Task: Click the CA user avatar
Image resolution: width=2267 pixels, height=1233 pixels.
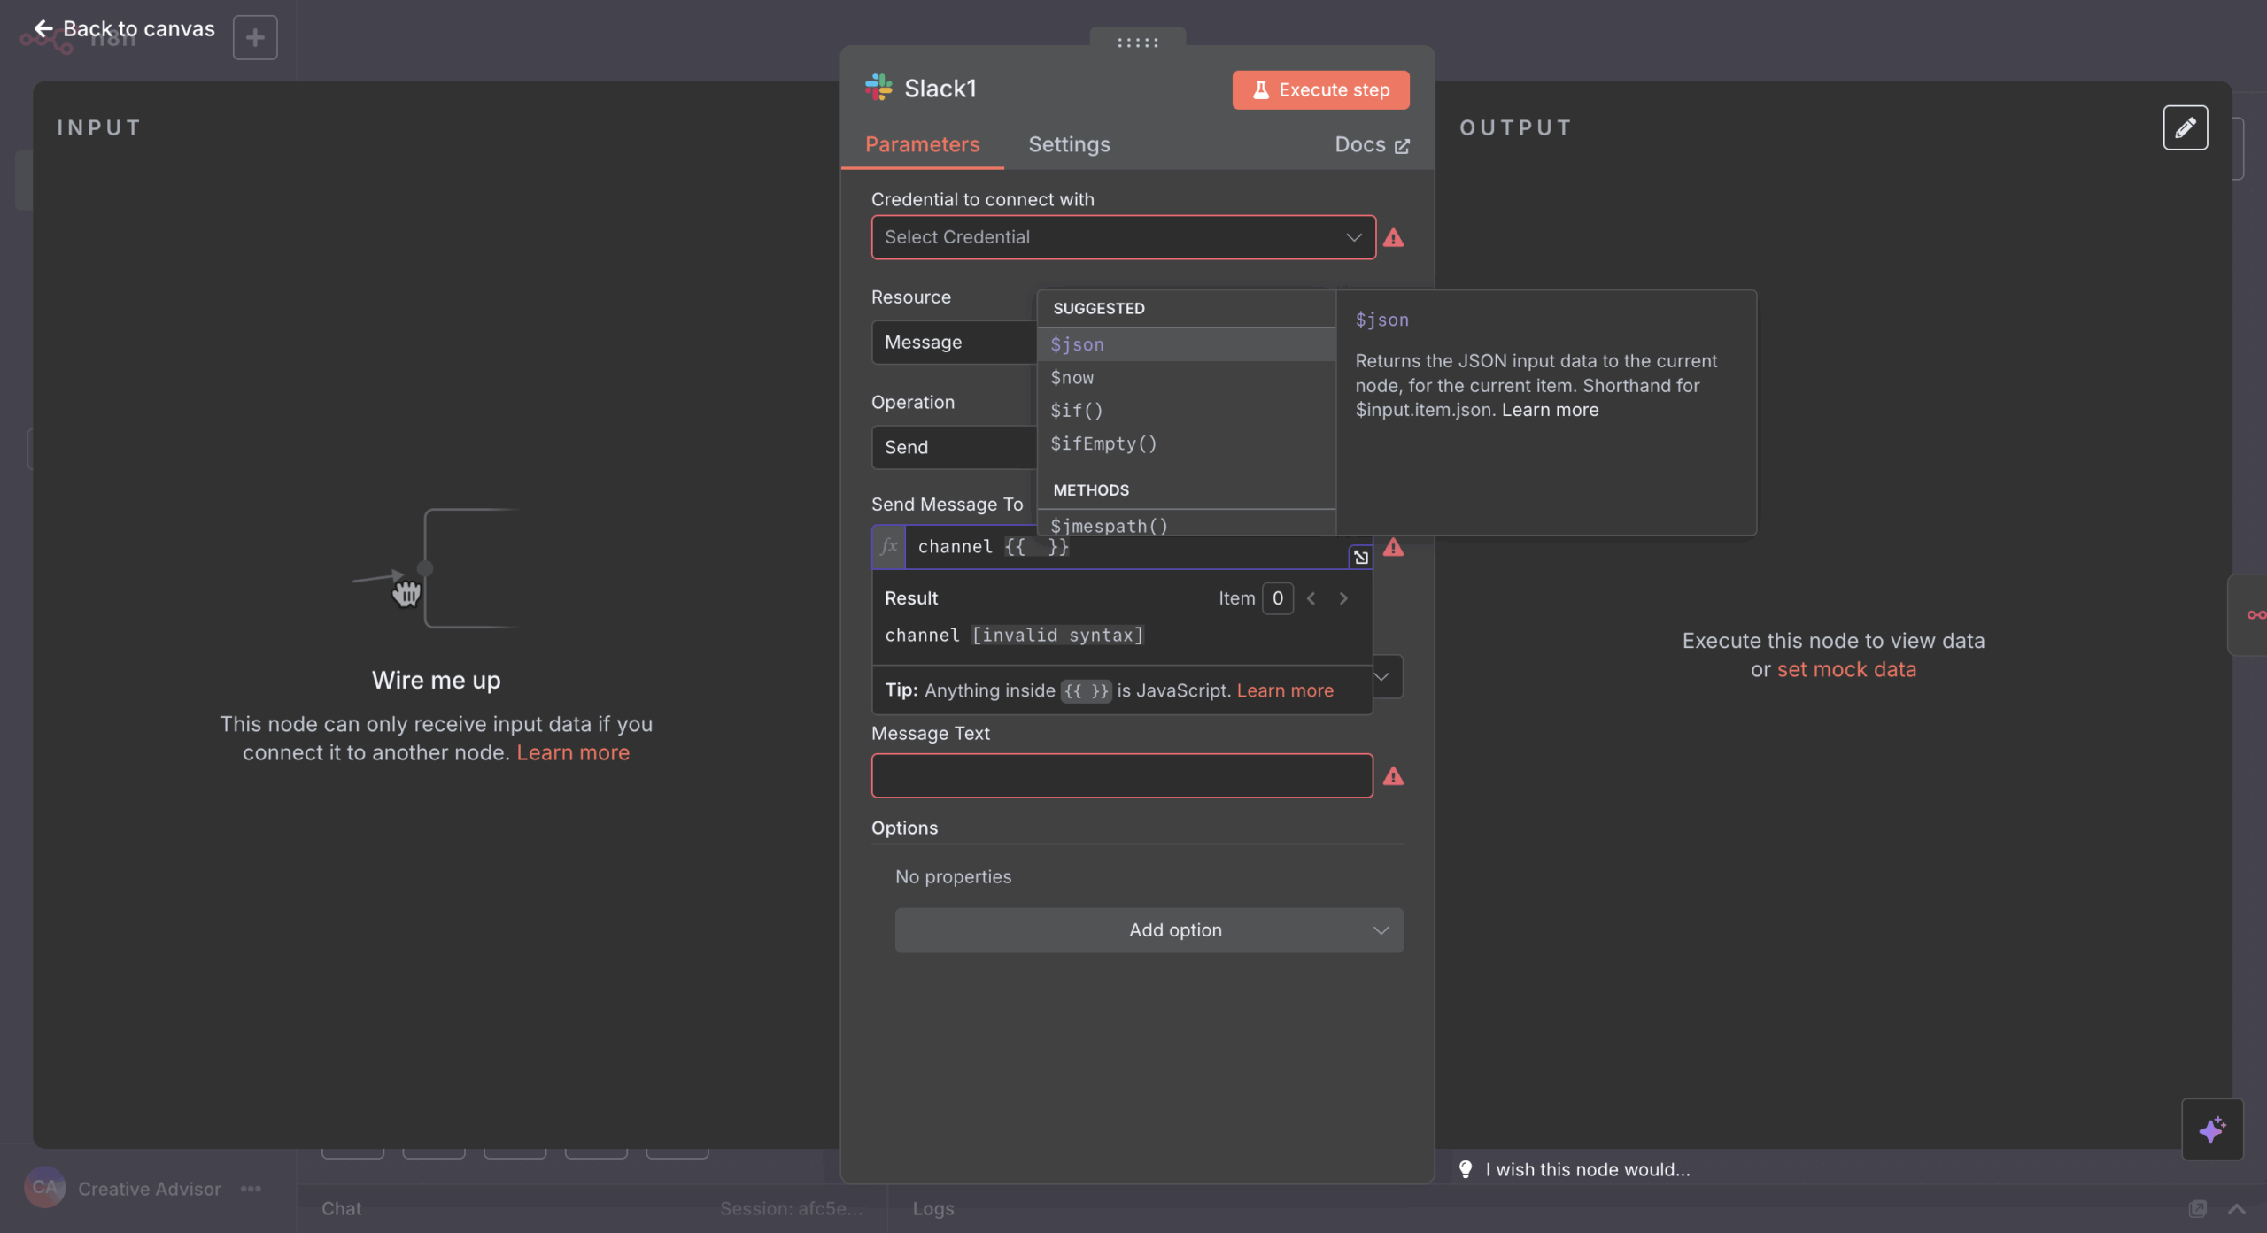Action: tap(44, 1188)
